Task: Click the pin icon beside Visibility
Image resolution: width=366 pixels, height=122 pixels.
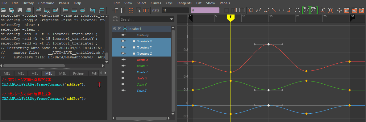Action: (123, 35)
